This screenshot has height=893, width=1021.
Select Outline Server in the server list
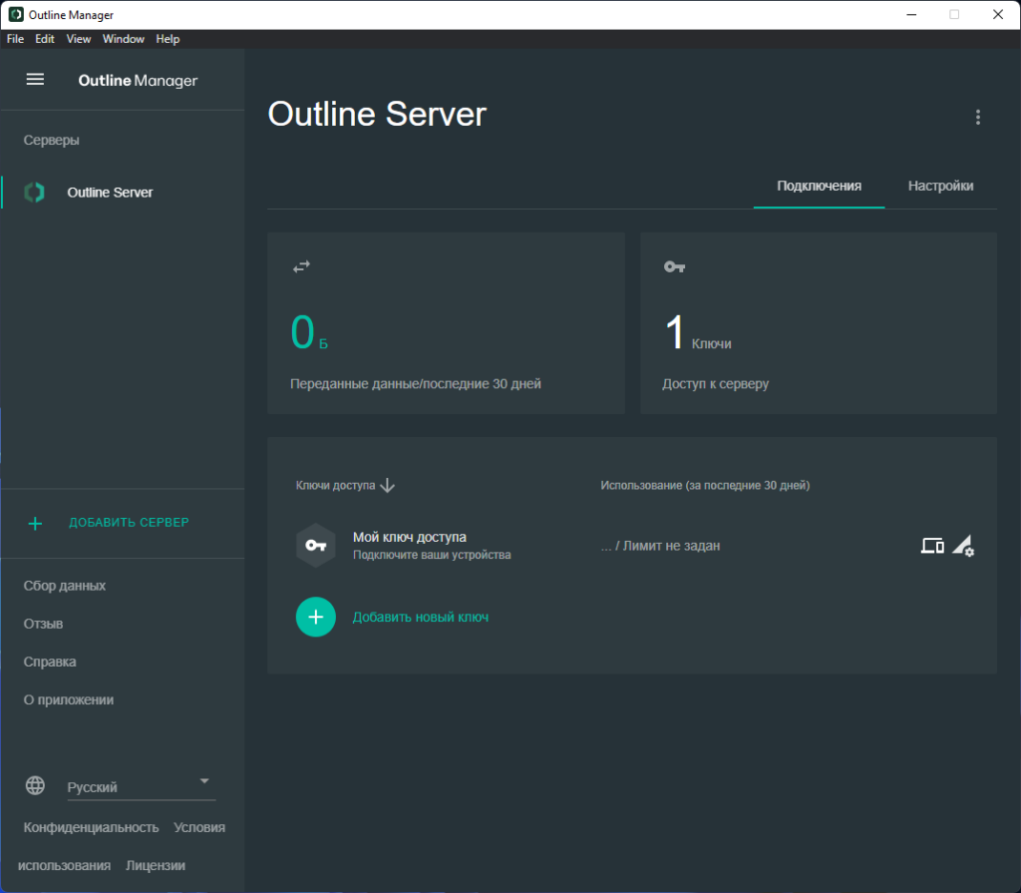pyautogui.click(x=110, y=193)
